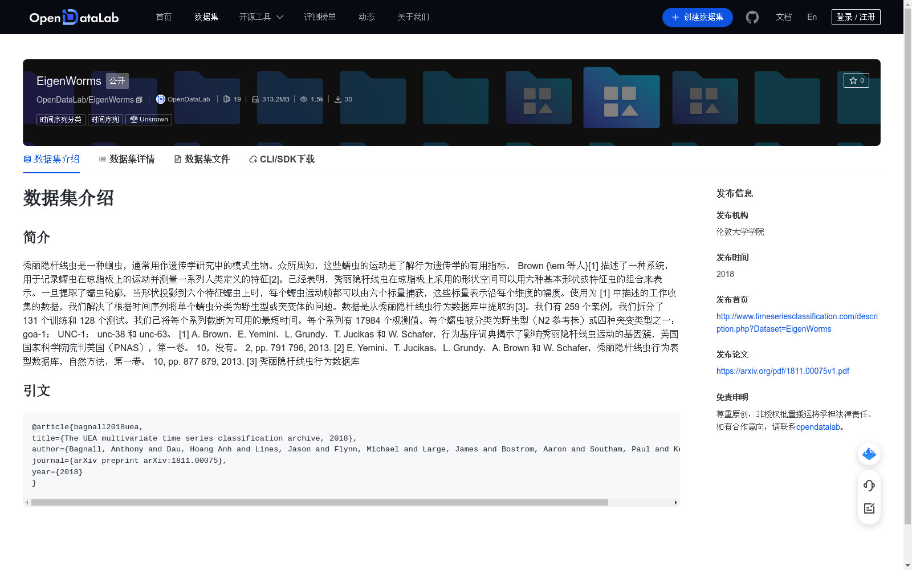Open the timeseriesclassification.com homepage link

click(x=797, y=323)
